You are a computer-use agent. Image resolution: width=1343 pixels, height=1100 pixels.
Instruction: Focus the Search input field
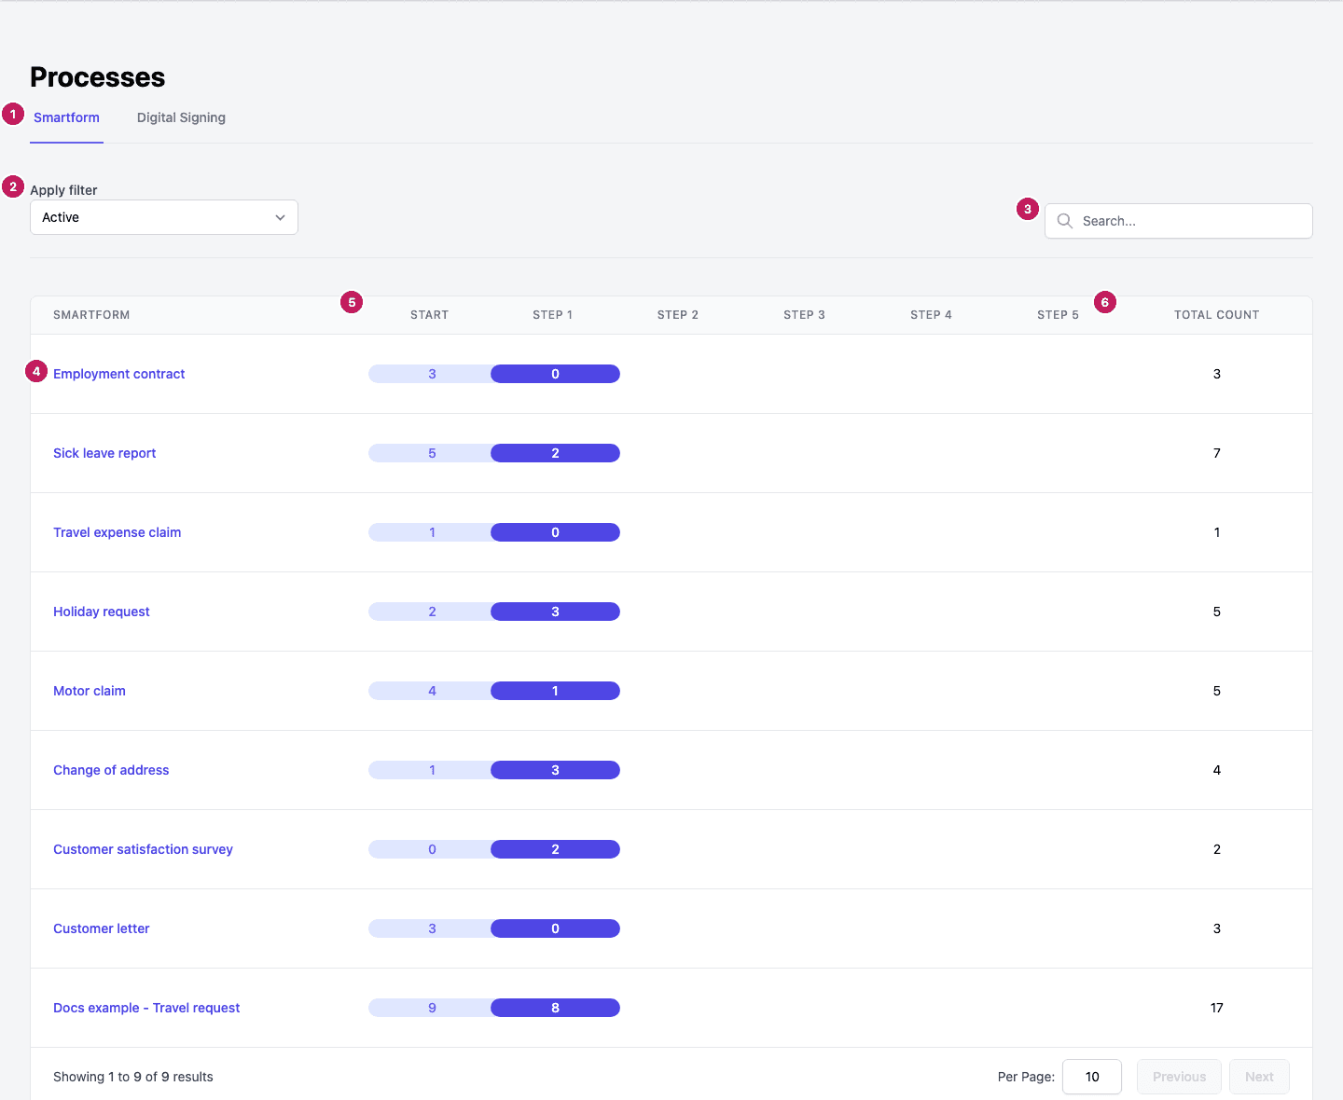[1179, 221]
